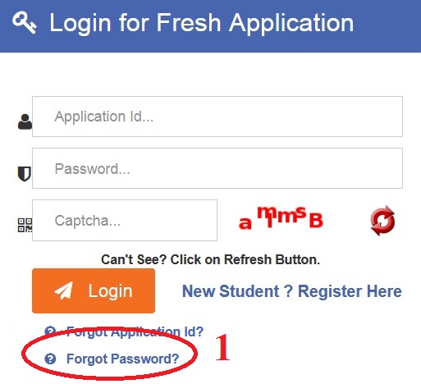The image size is (421, 384).
Task: Open New Student Register Here link
Action: click(x=292, y=291)
